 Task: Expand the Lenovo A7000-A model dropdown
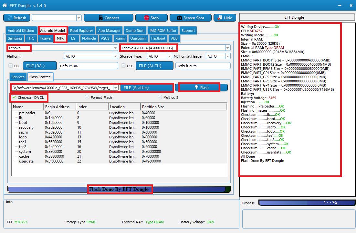[x=227, y=48]
